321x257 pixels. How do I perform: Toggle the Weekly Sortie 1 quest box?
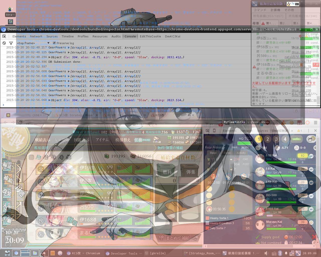click(x=207, y=218)
